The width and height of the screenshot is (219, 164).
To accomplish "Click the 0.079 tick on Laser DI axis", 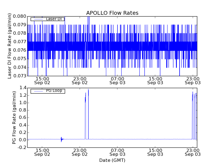I will (x=19, y=25).
